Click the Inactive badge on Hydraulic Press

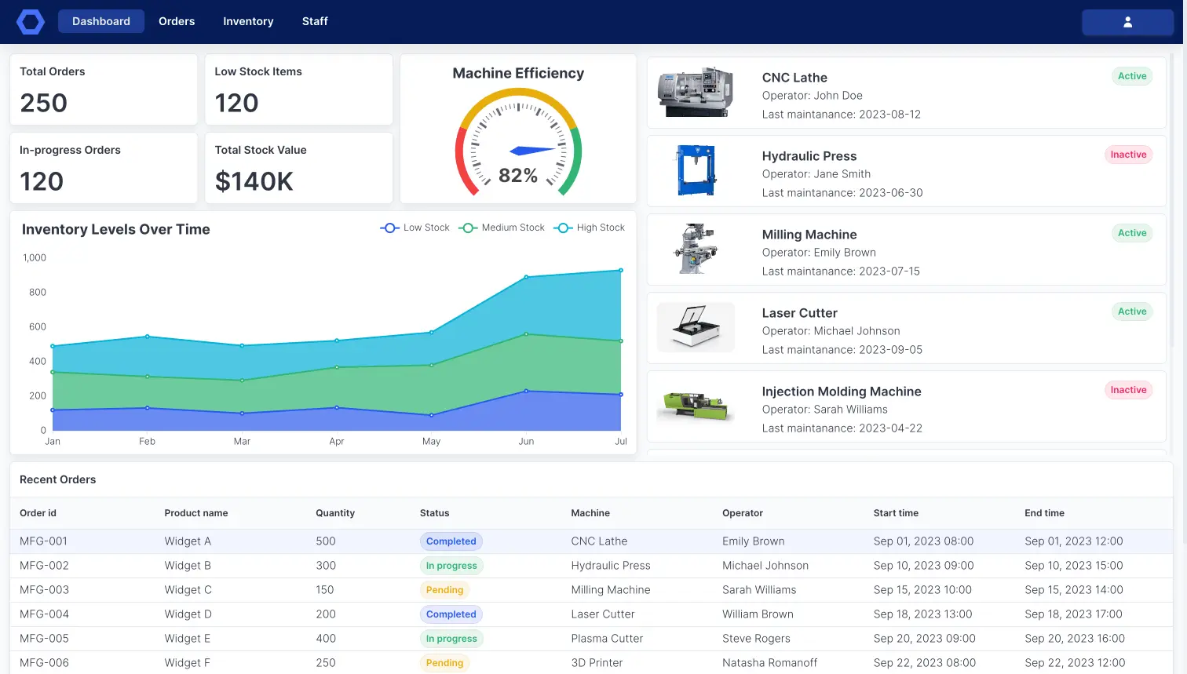click(1128, 155)
